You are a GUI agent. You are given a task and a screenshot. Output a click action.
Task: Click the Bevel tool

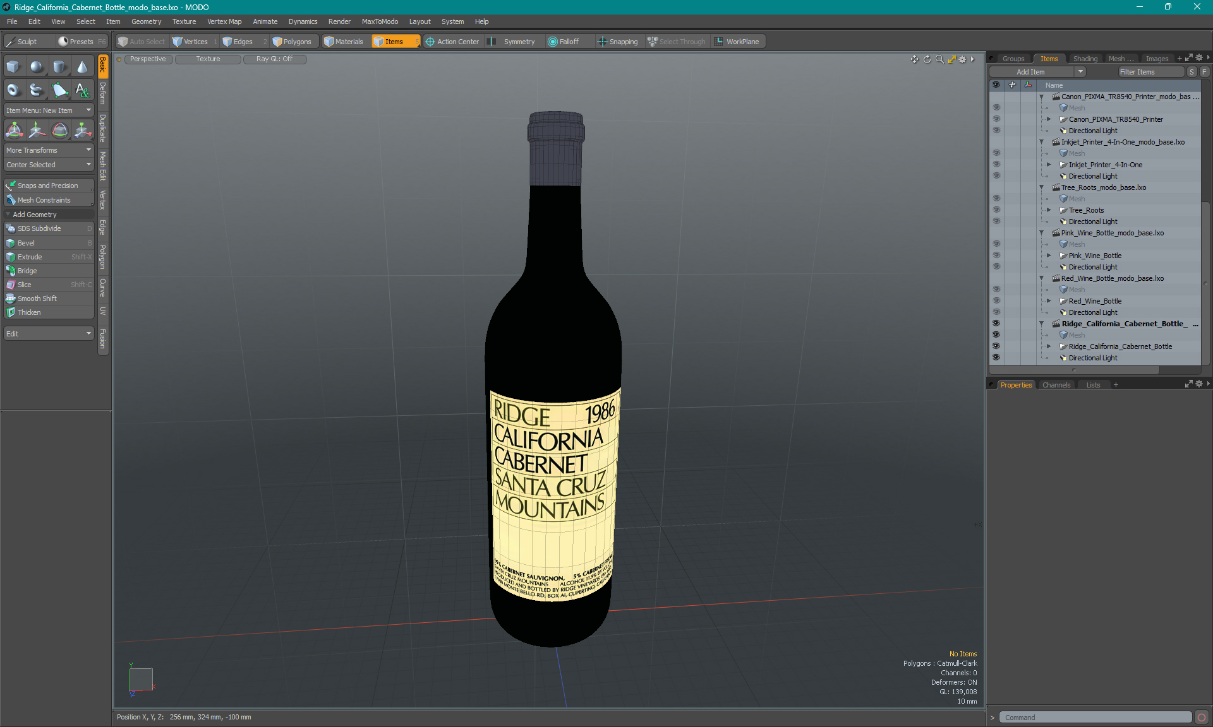click(49, 243)
